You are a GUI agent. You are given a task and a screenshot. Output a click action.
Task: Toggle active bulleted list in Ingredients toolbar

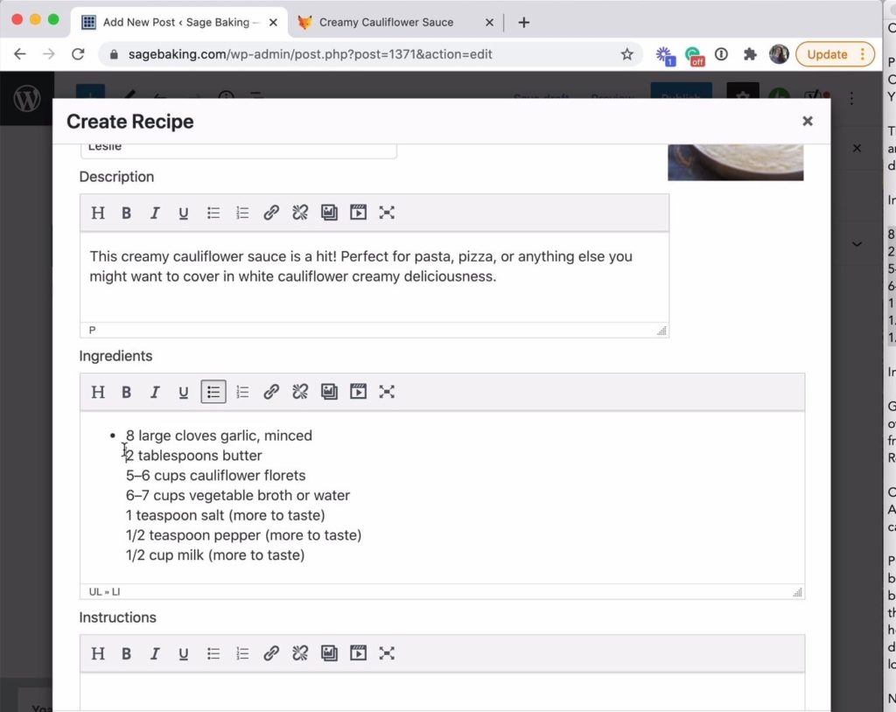tap(213, 392)
